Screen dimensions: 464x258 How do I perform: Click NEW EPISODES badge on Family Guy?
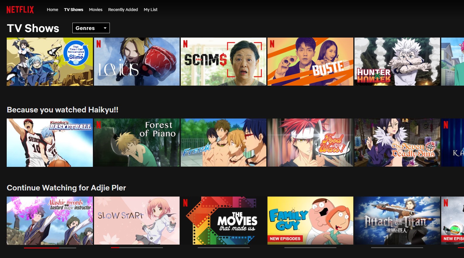(x=285, y=238)
